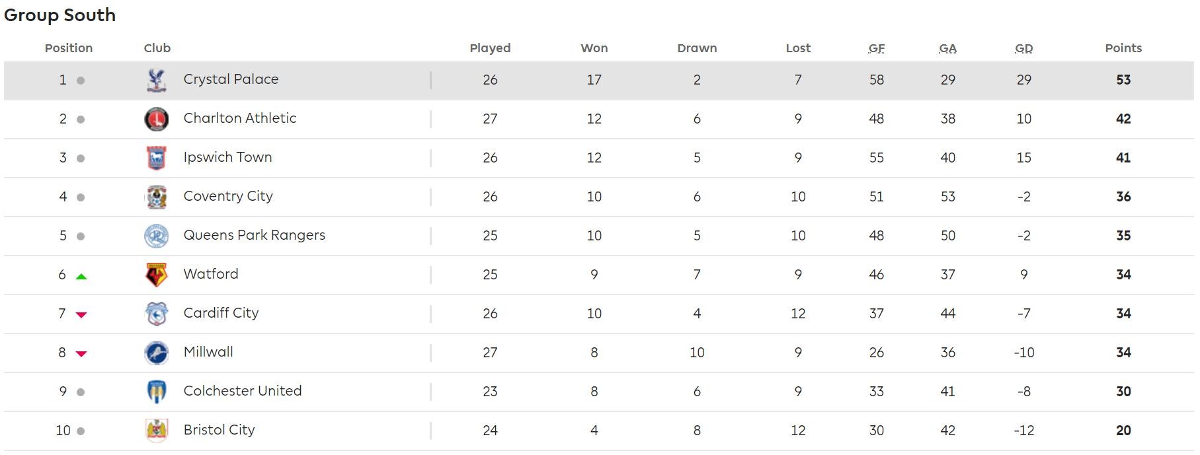Expand the Bristol City table row

pyautogui.click(x=599, y=431)
